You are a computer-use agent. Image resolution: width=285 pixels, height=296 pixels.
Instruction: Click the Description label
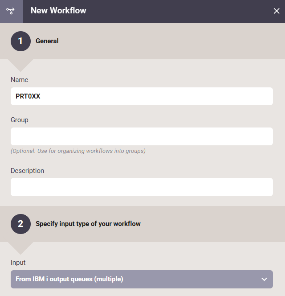pos(27,171)
